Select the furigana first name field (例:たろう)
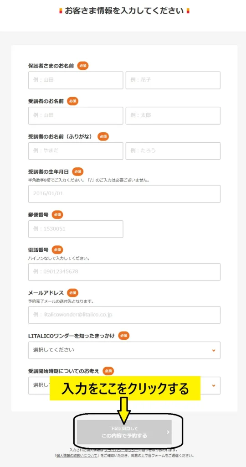This screenshot has height=467, width=246. click(173, 151)
